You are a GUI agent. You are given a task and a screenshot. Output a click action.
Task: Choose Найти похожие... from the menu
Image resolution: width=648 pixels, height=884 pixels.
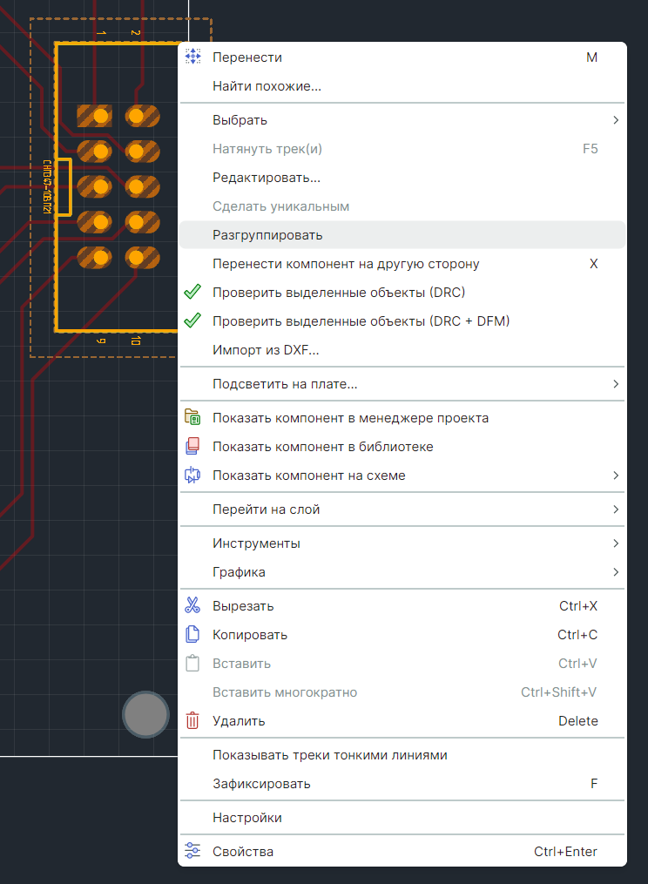click(x=402, y=86)
